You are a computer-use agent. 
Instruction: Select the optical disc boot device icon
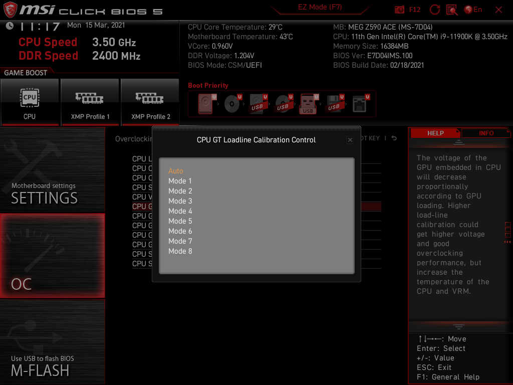pyautogui.click(x=232, y=104)
